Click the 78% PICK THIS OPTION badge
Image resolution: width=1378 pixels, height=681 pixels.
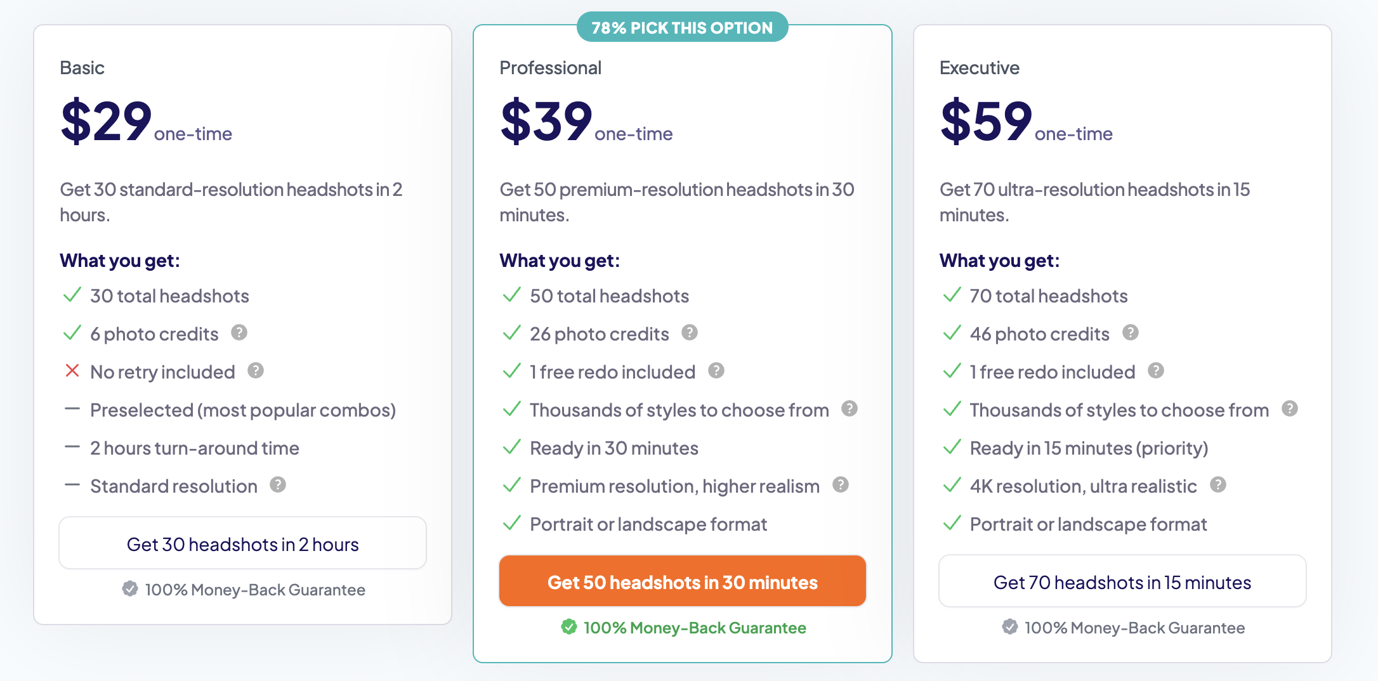[x=682, y=27]
